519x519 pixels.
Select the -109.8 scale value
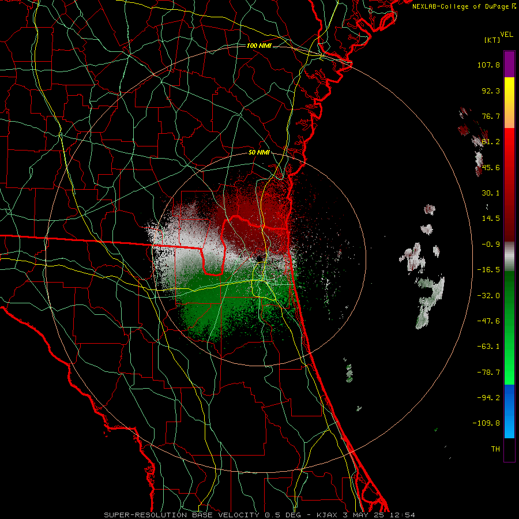486,423
